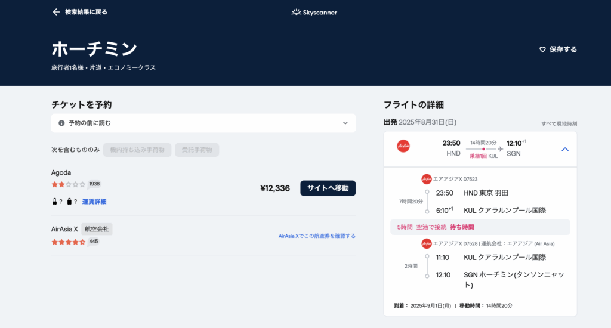This screenshot has height=328, width=611.
Task: Click the info icon beside 予約の前に読む
Action: [x=61, y=123]
